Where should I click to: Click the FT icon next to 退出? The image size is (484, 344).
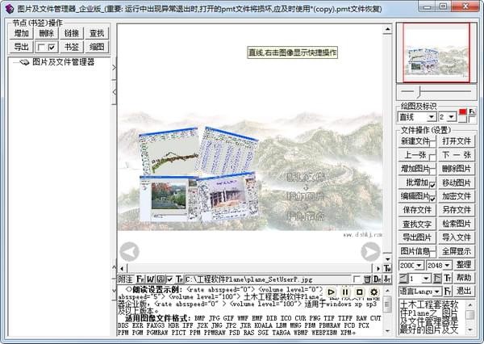pos(448,291)
